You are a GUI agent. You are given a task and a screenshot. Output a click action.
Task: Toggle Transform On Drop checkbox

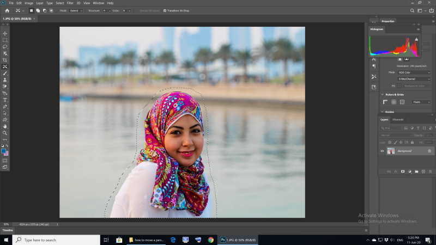(x=165, y=10)
